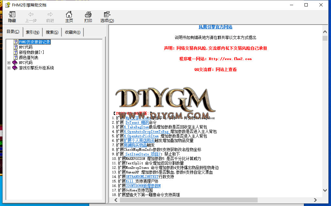Click the question-mark icon beside 新怪物数据[!]
Image resolution: width=331 pixels, height=206 pixels.
pyautogui.click(x=16, y=52)
